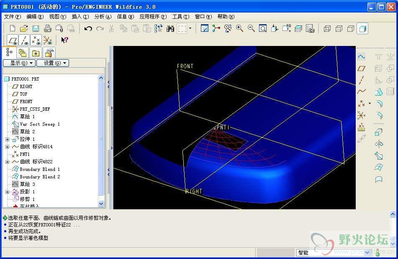Switch the model display to Hidden Line
Screen dimensions: 398x259
tap(339, 28)
